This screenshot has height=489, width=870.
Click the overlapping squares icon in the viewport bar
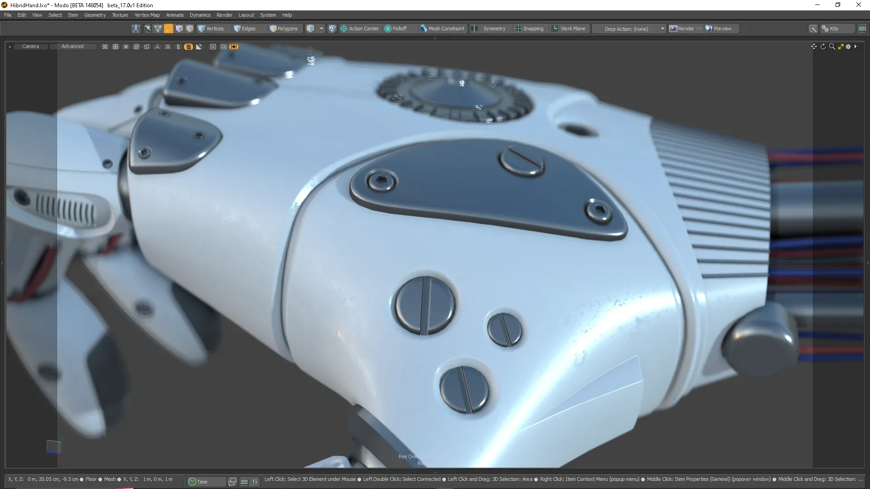tap(147, 47)
